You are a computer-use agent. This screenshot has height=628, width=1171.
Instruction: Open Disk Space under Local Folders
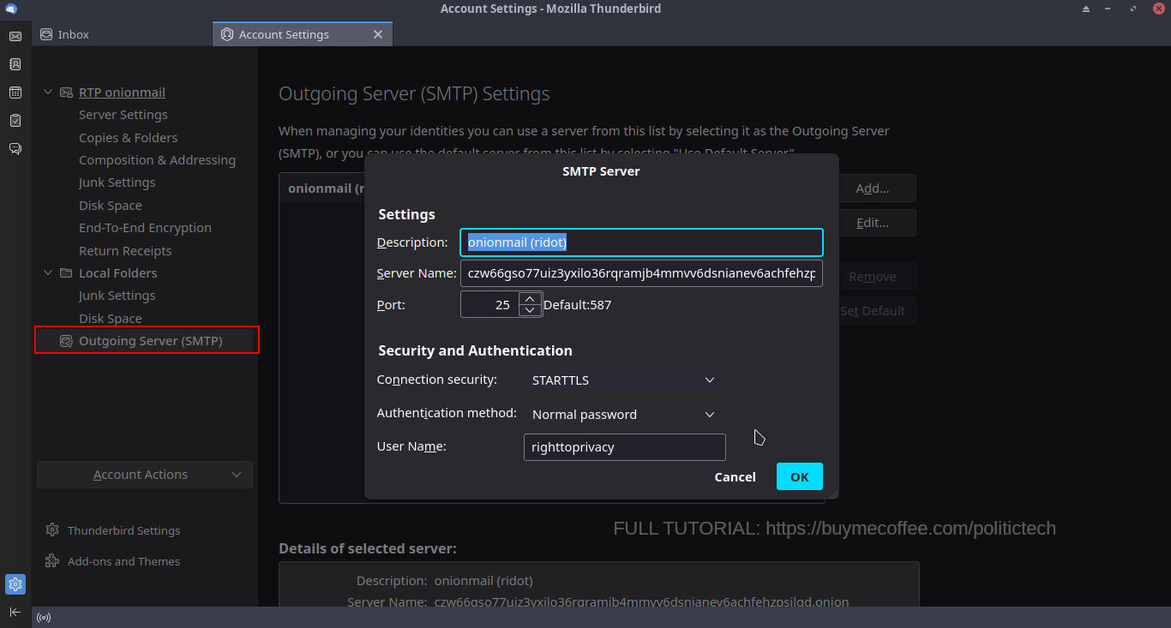(x=111, y=319)
